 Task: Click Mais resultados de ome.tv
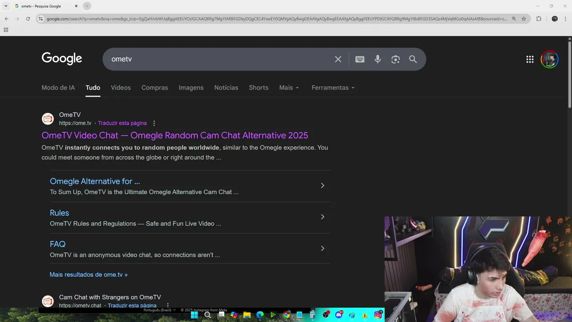pyautogui.click(x=88, y=275)
